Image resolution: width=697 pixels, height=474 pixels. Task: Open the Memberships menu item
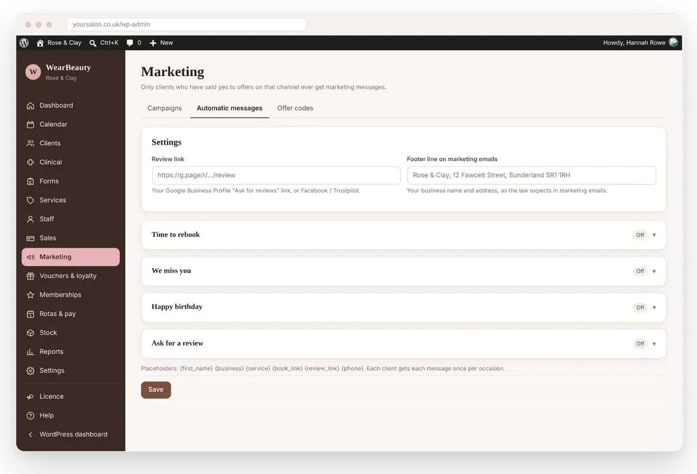click(70, 295)
